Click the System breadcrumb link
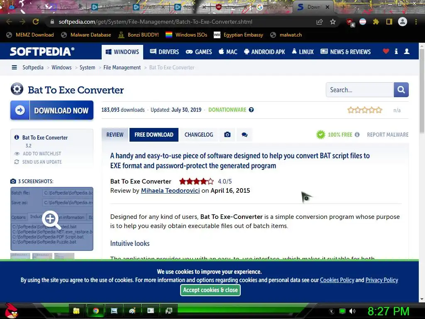Image resolution: width=425 pixels, height=319 pixels. (x=87, y=68)
